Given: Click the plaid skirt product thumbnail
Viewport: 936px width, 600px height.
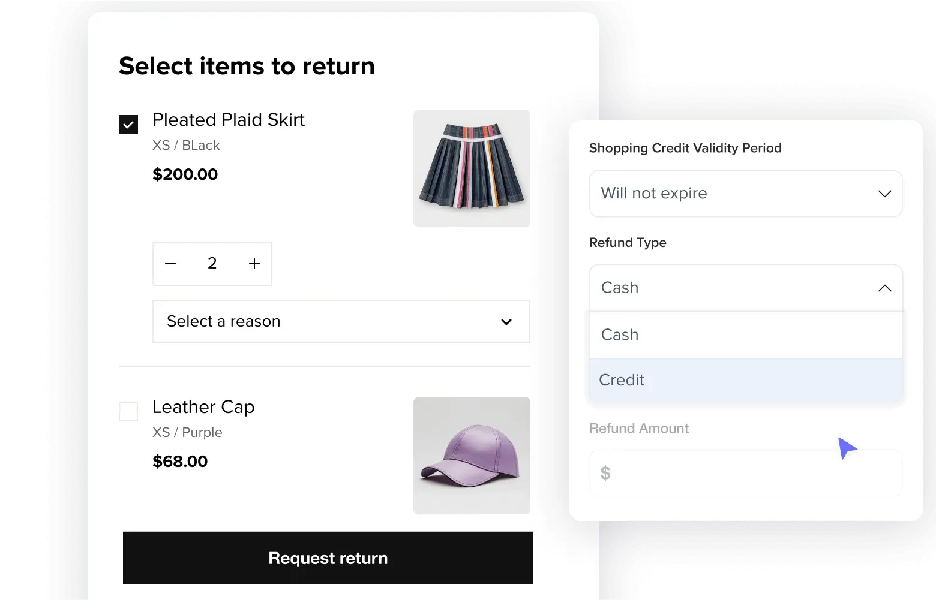Looking at the screenshot, I should tap(472, 168).
